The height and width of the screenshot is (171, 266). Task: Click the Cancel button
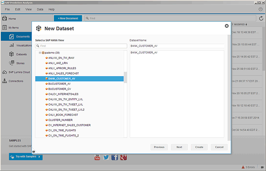pyautogui.click(x=219, y=147)
